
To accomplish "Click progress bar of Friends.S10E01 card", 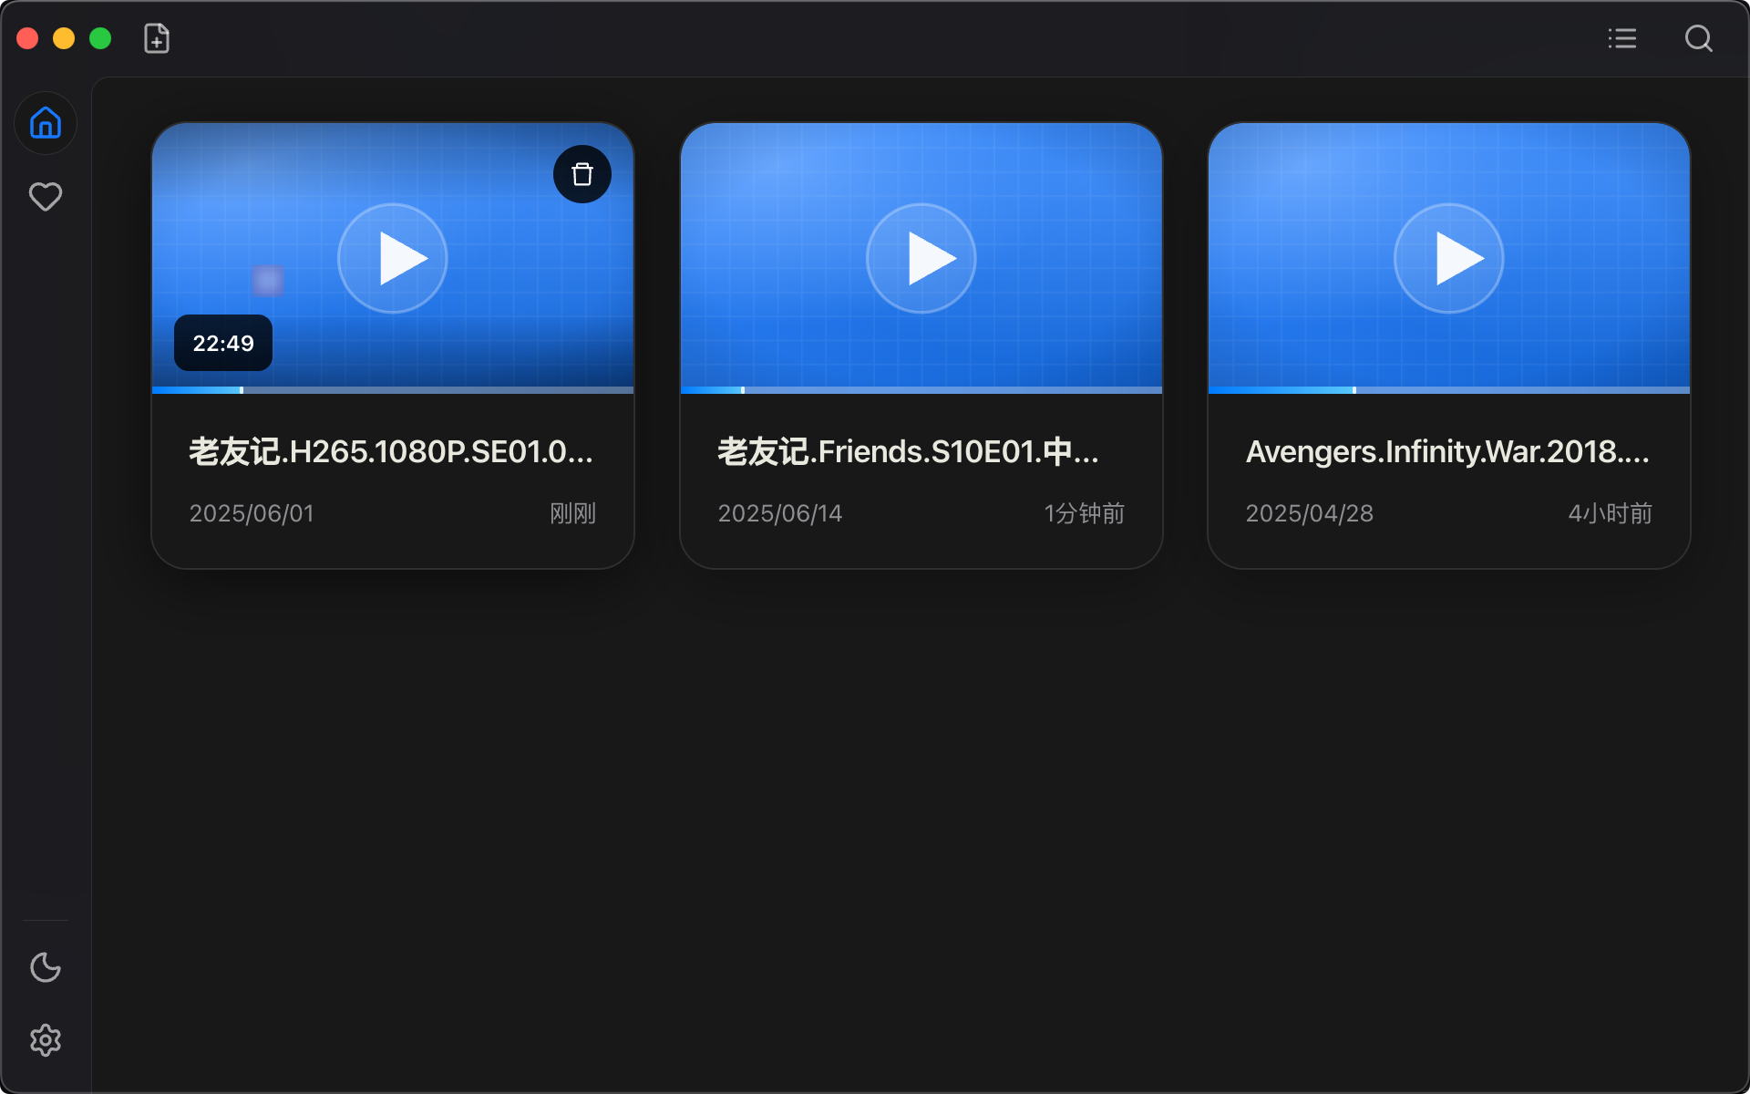I will (x=921, y=390).
